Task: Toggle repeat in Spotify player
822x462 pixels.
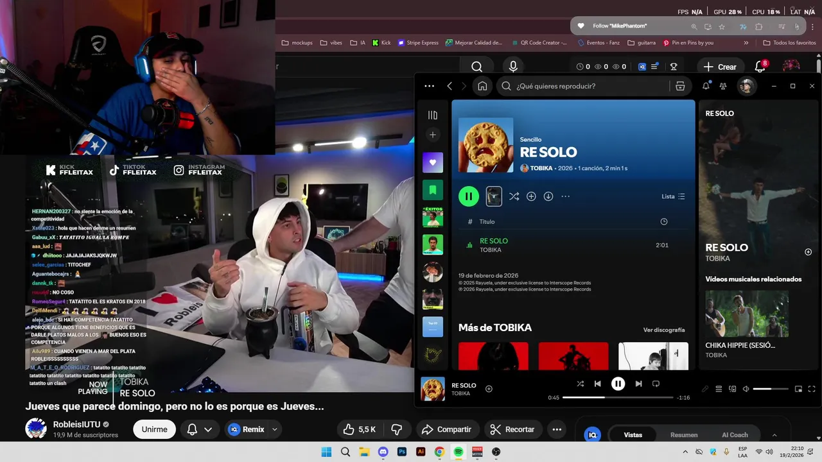Action: [x=656, y=384]
